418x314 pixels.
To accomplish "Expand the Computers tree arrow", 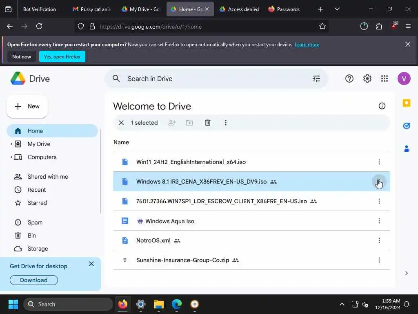I will [11, 157].
